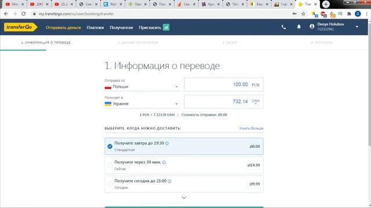Open notifications bell
This screenshot has height=208, width=371.
click(x=299, y=27)
